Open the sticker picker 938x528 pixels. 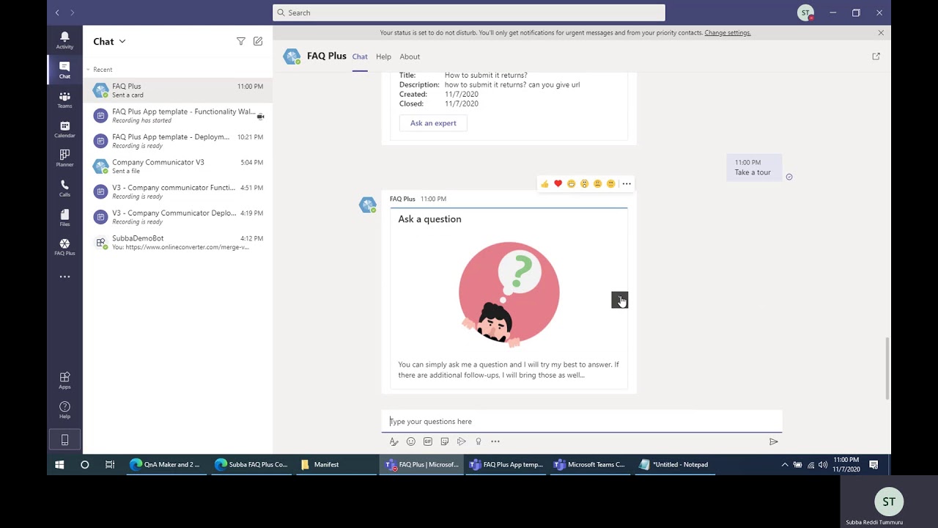coord(445,441)
